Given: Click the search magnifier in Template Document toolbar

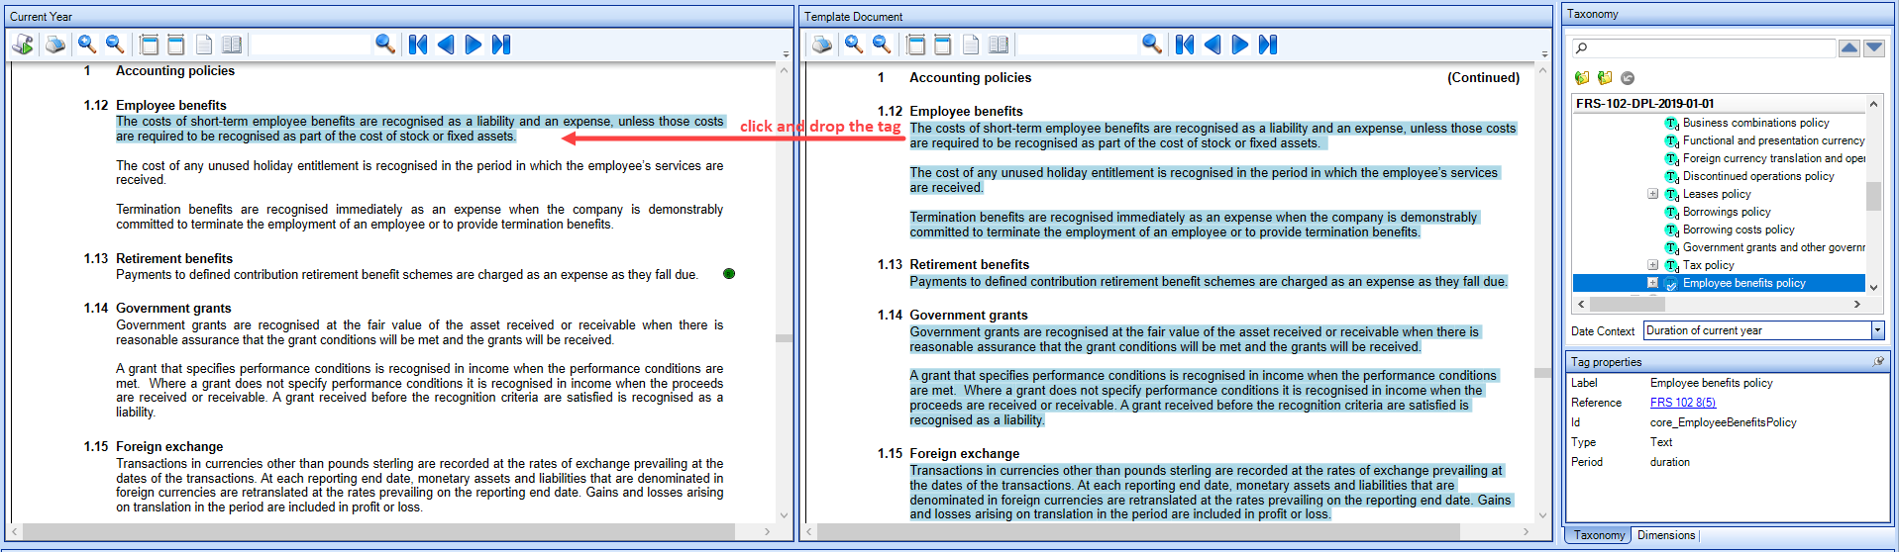Looking at the screenshot, I should pyautogui.click(x=1152, y=45).
